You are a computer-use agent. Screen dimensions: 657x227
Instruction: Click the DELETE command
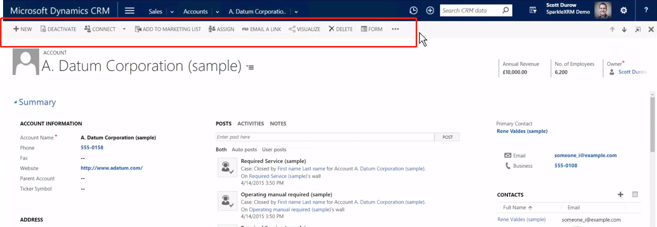341,29
